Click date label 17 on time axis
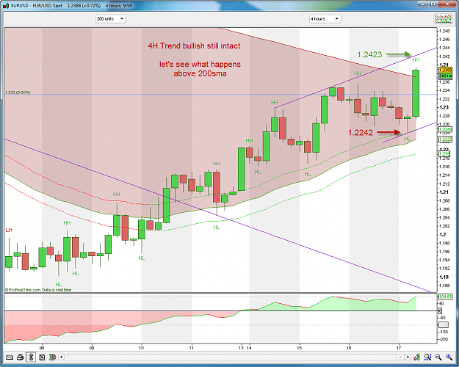The width and height of the screenshot is (459, 367). pos(399,348)
